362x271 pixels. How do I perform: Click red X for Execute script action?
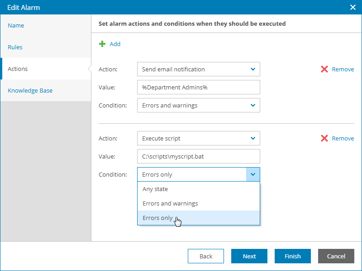324,138
